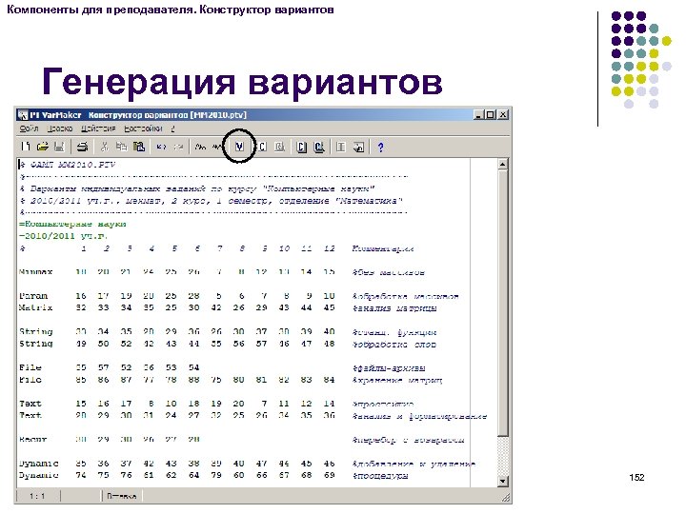Click the comment %анализ и форматирование
The width and height of the screenshot is (686, 514).
point(419,416)
